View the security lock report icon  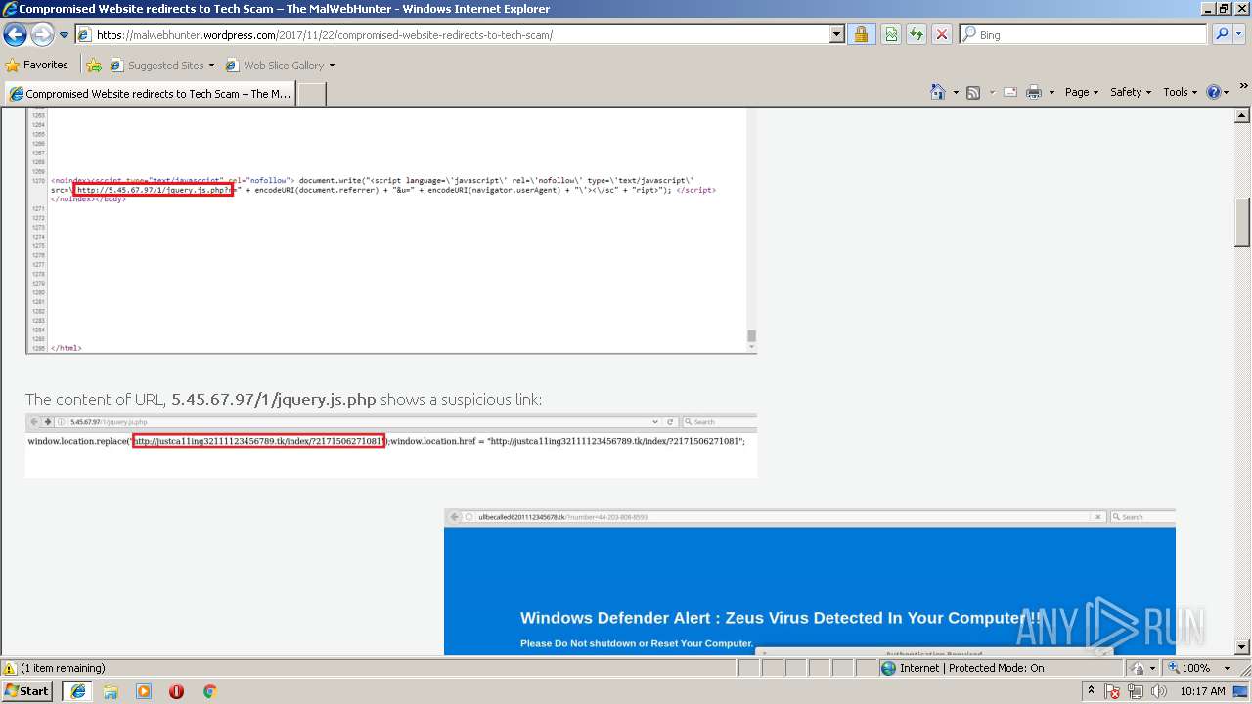[861, 35]
